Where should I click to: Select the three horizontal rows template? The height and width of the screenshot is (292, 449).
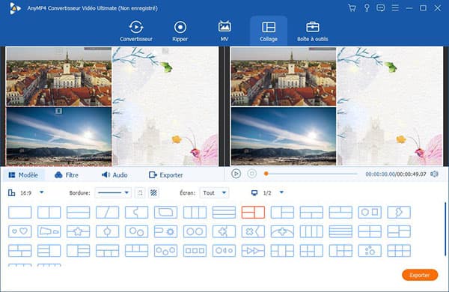pyautogui.click(x=224, y=213)
